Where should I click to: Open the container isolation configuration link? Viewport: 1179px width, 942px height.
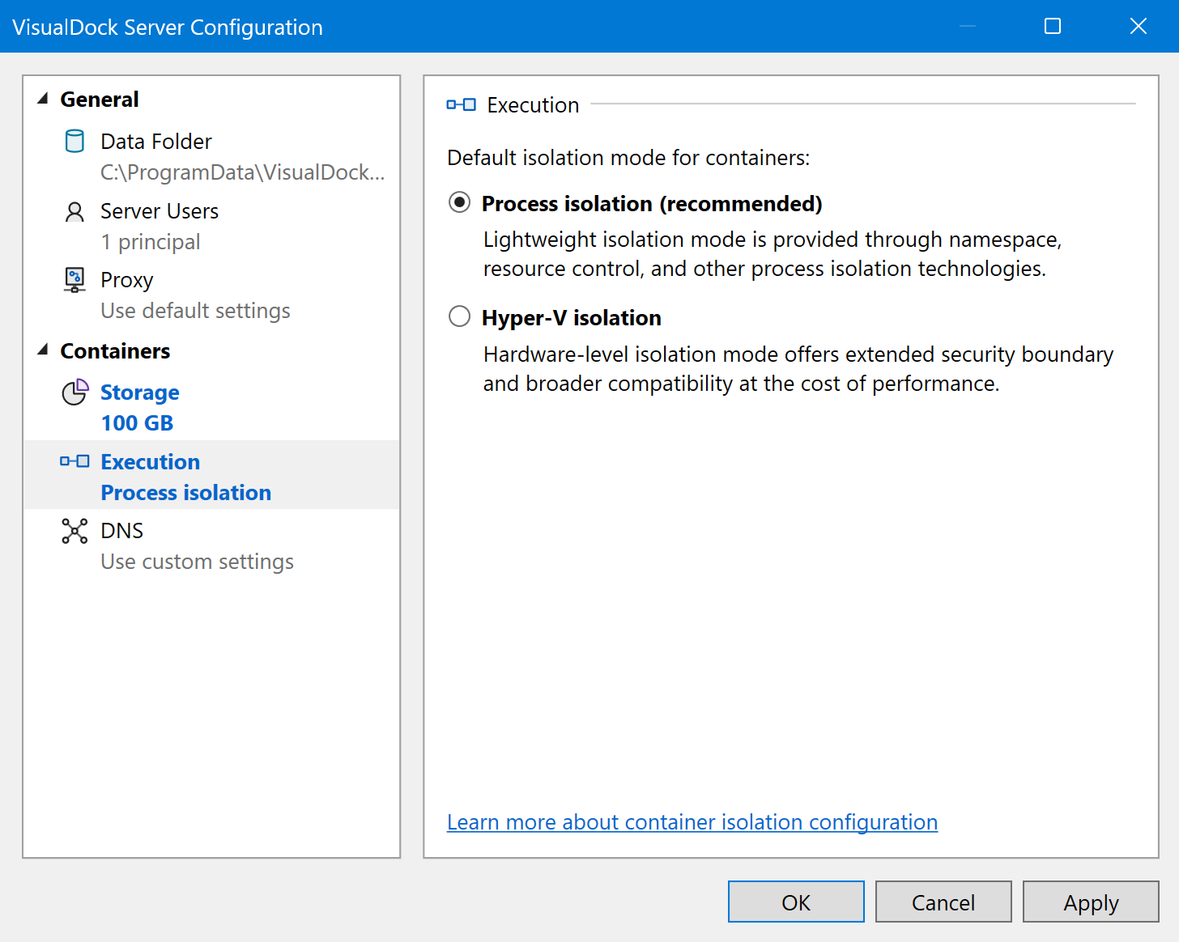coord(692,822)
